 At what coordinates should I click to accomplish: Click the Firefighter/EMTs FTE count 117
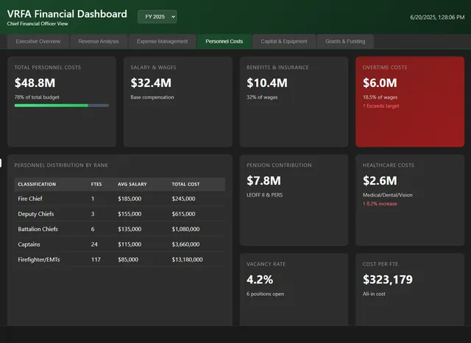pos(96,260)
